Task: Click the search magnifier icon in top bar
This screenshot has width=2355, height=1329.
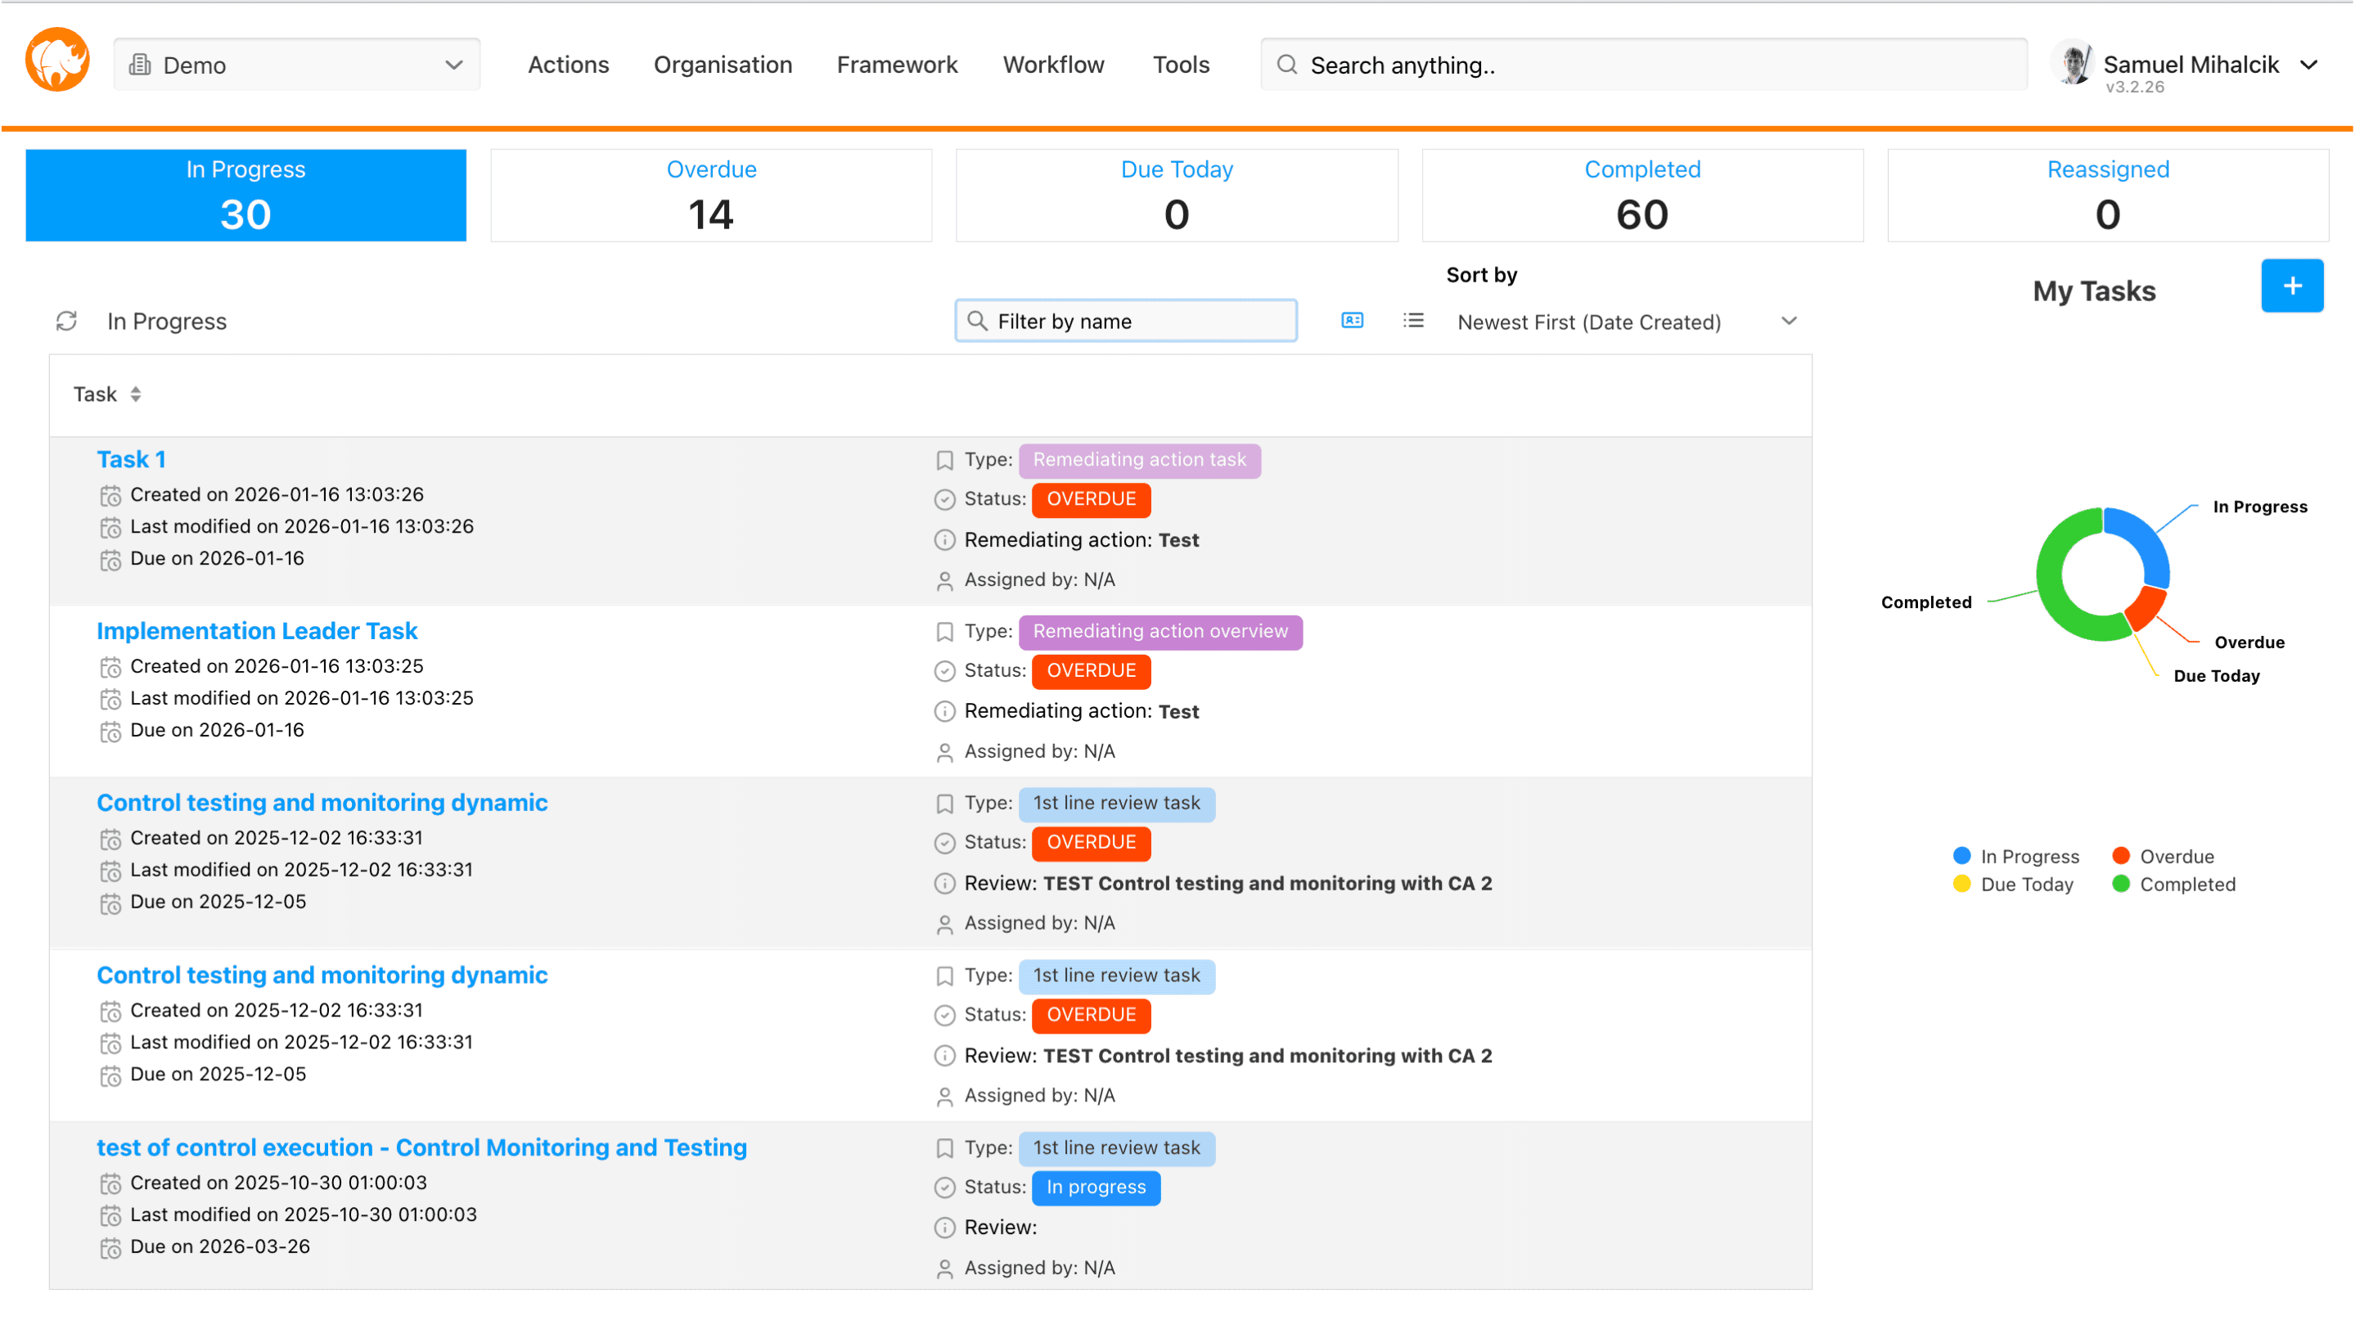Action: (1287, 65)
